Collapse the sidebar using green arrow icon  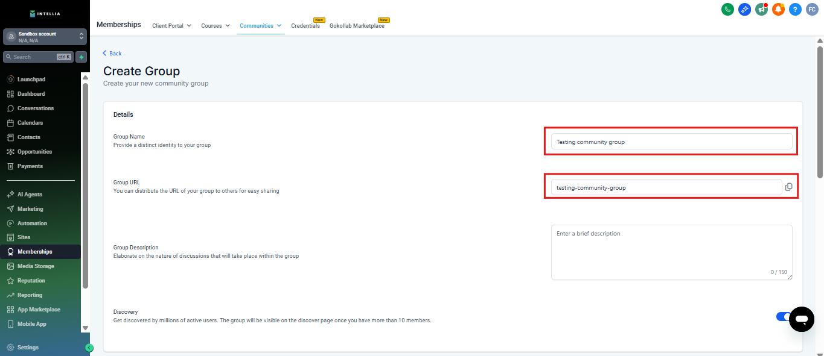pyautogui.click(x=89, y=348)
